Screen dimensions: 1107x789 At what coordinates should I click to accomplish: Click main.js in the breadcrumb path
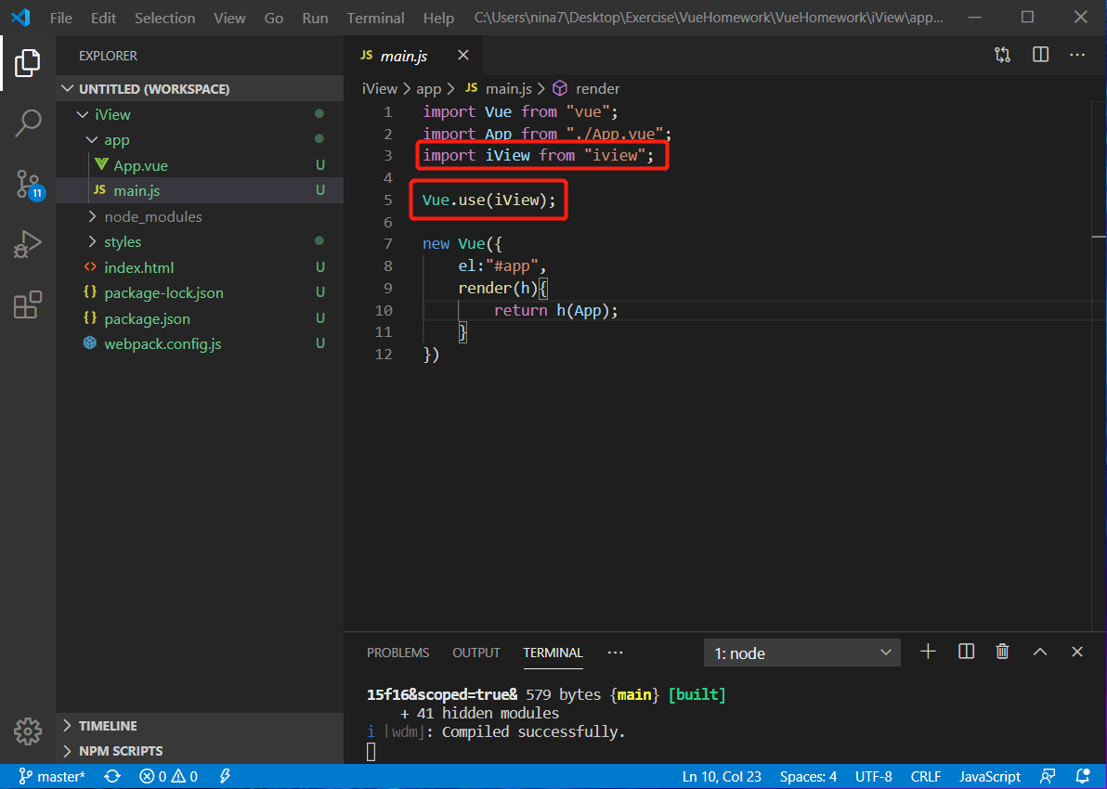(x=499, y=89)
